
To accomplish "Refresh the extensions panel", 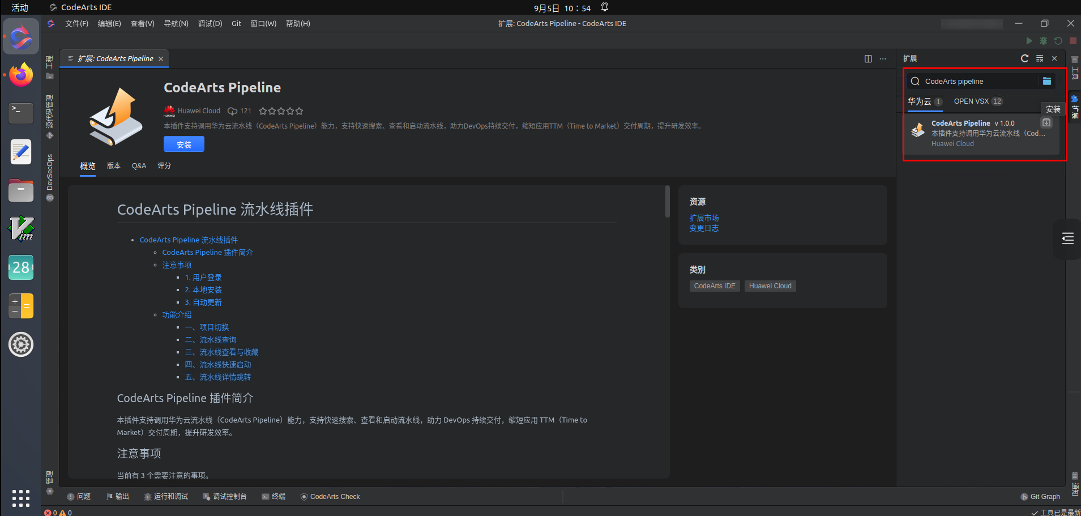I will tap(1024, 58).
